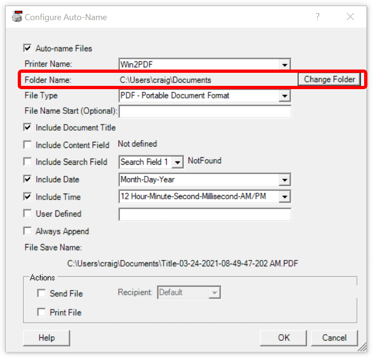373x357 pixels.
Task: Toggle the Include Date checkbox
Action: 28,180
